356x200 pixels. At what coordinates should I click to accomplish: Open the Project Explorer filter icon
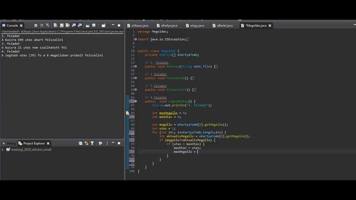92,143
